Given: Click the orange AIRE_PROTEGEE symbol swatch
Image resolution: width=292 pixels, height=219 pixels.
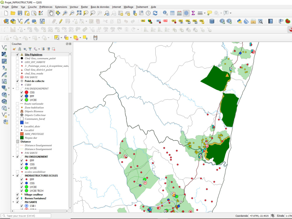Looking at the screenshot, I should coord(22,134).
